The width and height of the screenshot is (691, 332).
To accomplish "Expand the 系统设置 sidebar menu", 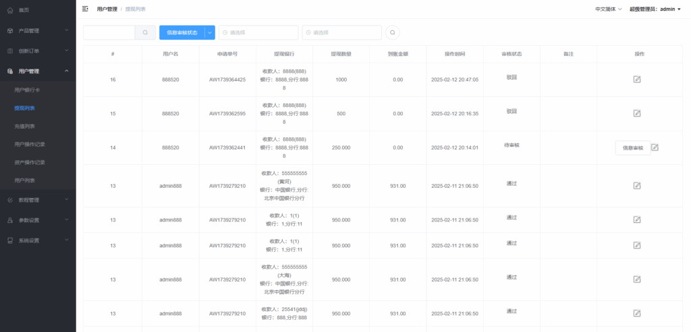I will click(x=67, y=240).
